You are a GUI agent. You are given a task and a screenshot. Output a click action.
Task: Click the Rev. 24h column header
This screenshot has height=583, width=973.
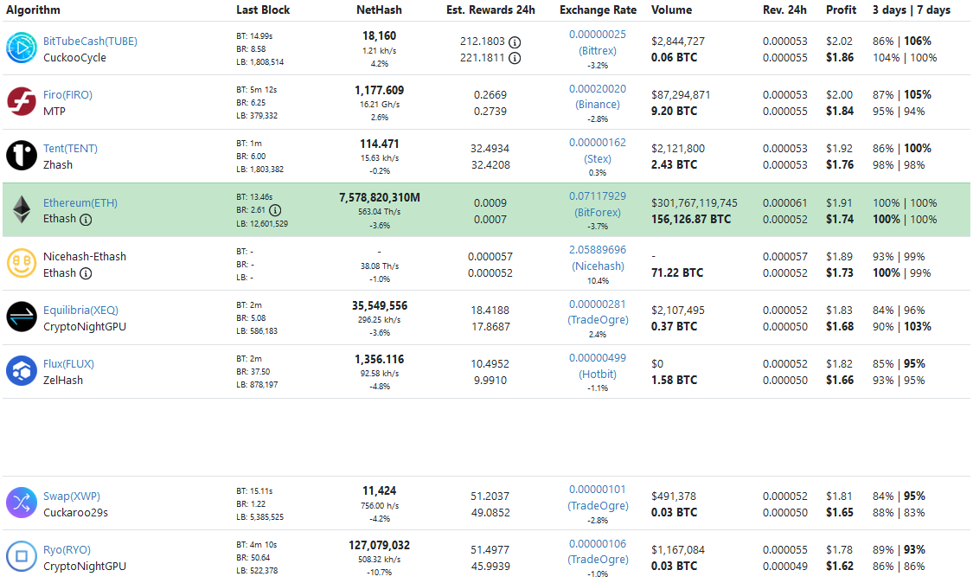tap(785, 10)
